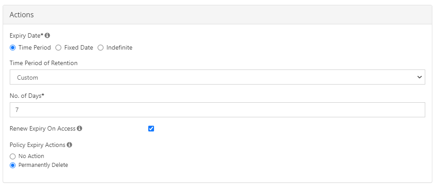Choose the Permanently Delete radio circle
Viewport: 435px width, 189px height.
tap(13, 165)
